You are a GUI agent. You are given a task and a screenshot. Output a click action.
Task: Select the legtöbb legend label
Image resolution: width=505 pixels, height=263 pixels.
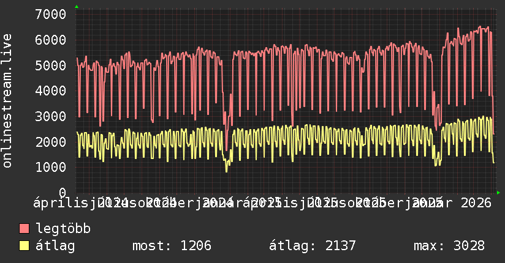tap(63, 229)
